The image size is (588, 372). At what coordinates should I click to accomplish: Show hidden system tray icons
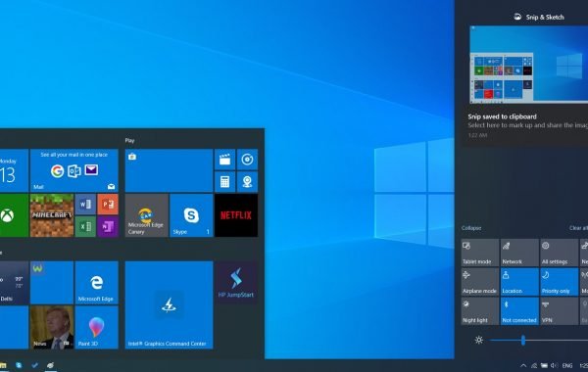click(523, 365)
